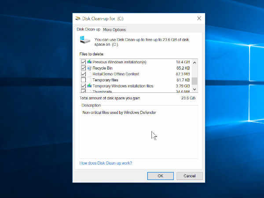Click the 'Files to delete:' label
This screenshot has height=198, width=264.
pos(92,54)
